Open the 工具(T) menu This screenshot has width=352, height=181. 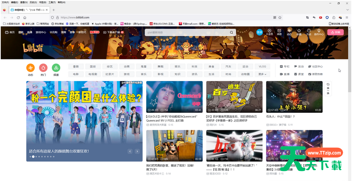pos(52,3)
